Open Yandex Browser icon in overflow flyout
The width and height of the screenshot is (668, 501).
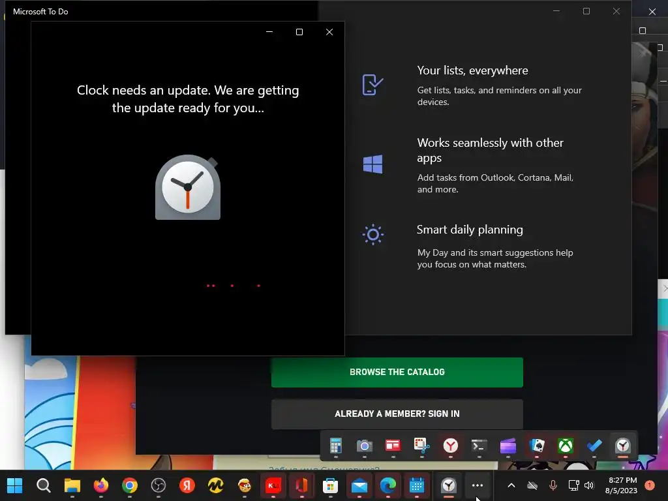[450, 446]
